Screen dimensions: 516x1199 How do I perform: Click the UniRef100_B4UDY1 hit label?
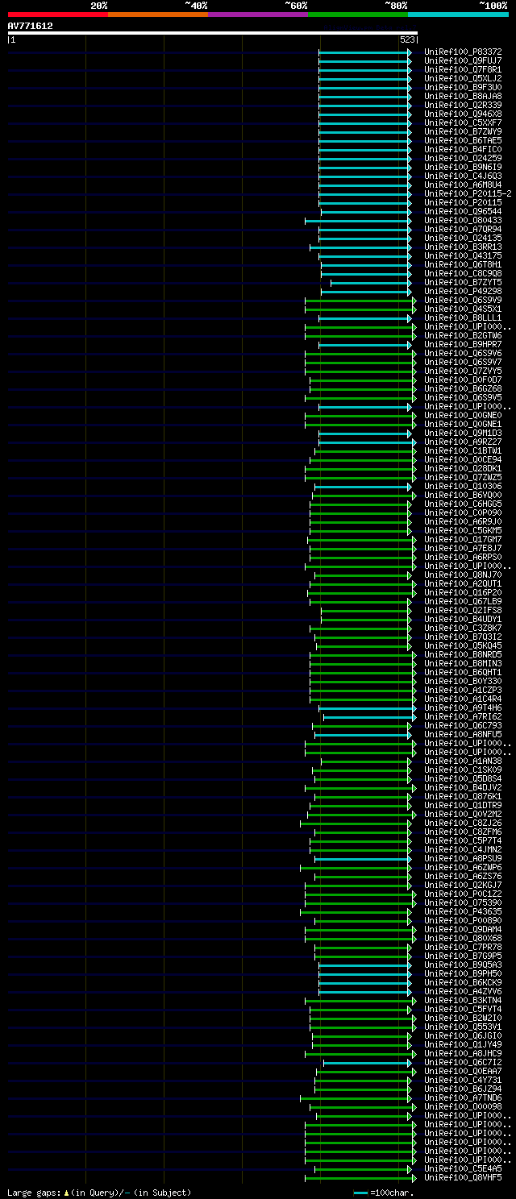tap(463, 619)
